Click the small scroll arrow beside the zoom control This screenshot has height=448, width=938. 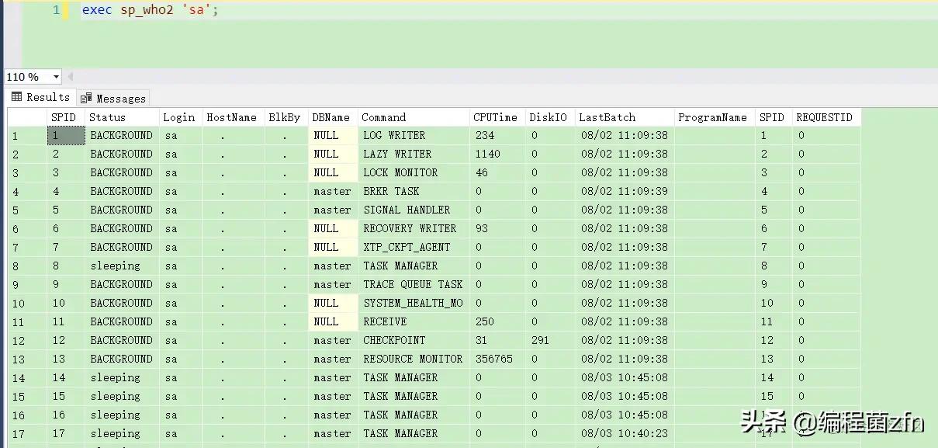click(x=70, y=77)
